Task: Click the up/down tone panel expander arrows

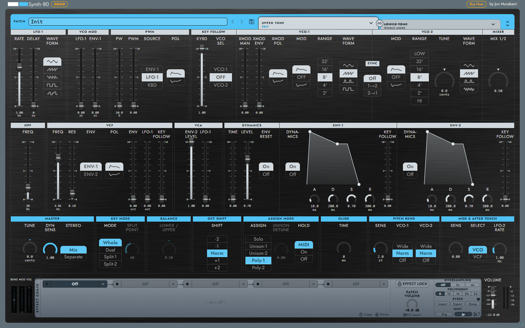Action: [x=508, y=24]
